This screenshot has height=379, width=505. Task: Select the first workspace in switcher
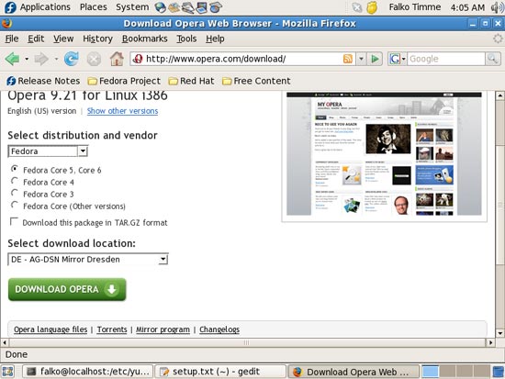pyautogui.click(x=431, y=372)
